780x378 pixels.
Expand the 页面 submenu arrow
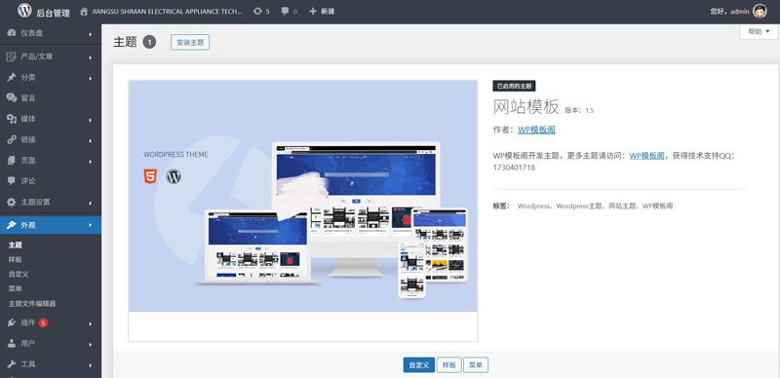[x=91, y=162]
